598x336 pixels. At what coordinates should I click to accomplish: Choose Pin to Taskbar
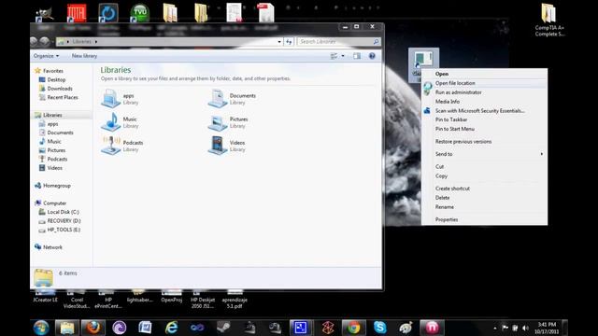[x=484, y=120]
